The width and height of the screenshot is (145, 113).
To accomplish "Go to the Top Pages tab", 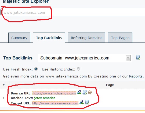I will (x=120, y=38).
